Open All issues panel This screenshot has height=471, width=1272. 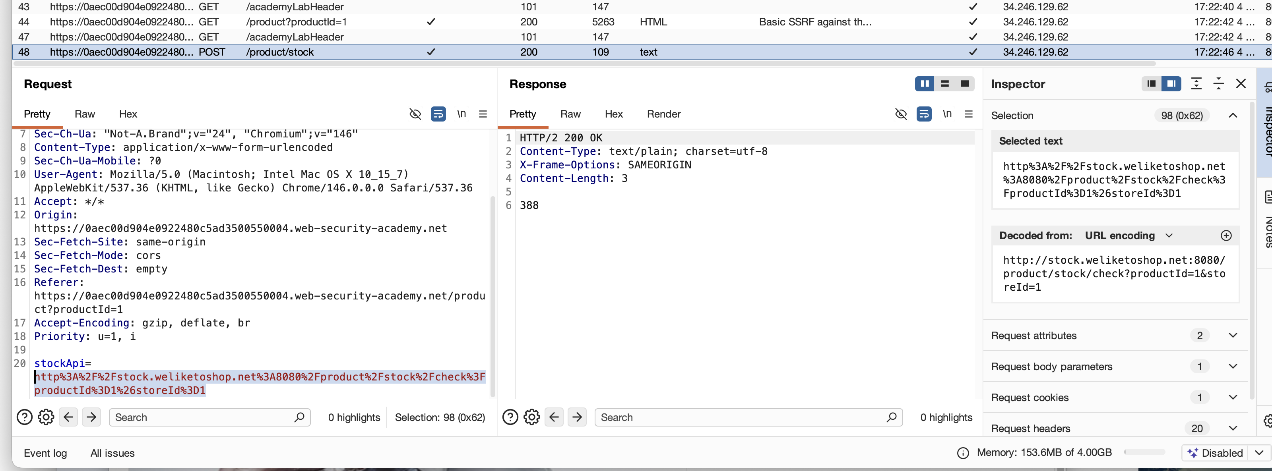tap(112, 453)
